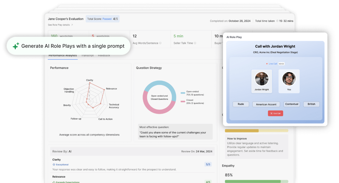Screen dimensions: 339x183
Task: Click the Clarity 5/5 score badge
Action: [x=208, y=164]
